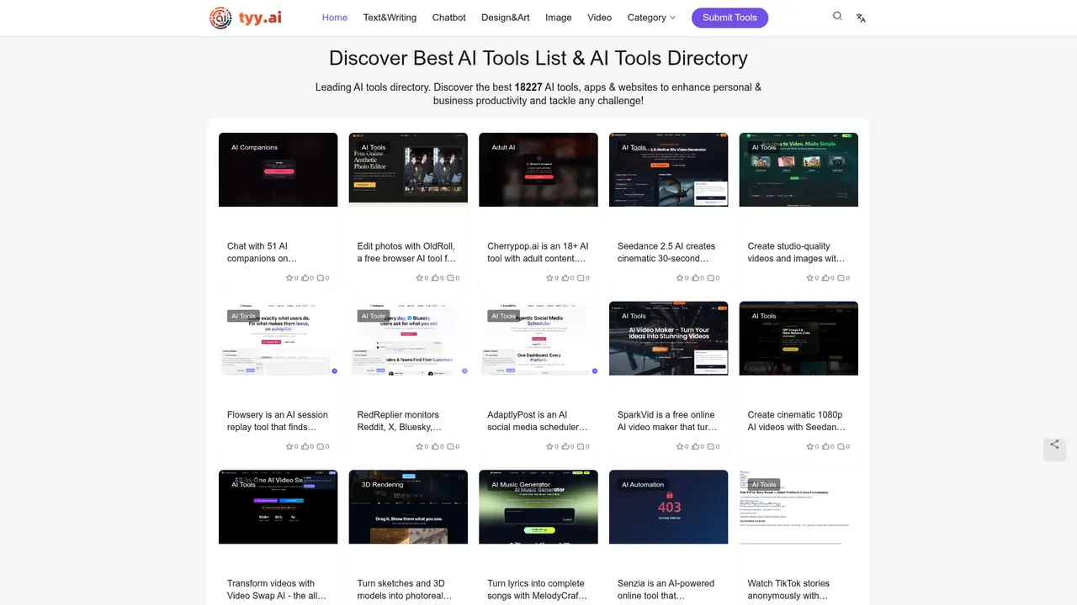Open comments on the OldRoll card
This screenshot has height=605, width=1077.
452,277
